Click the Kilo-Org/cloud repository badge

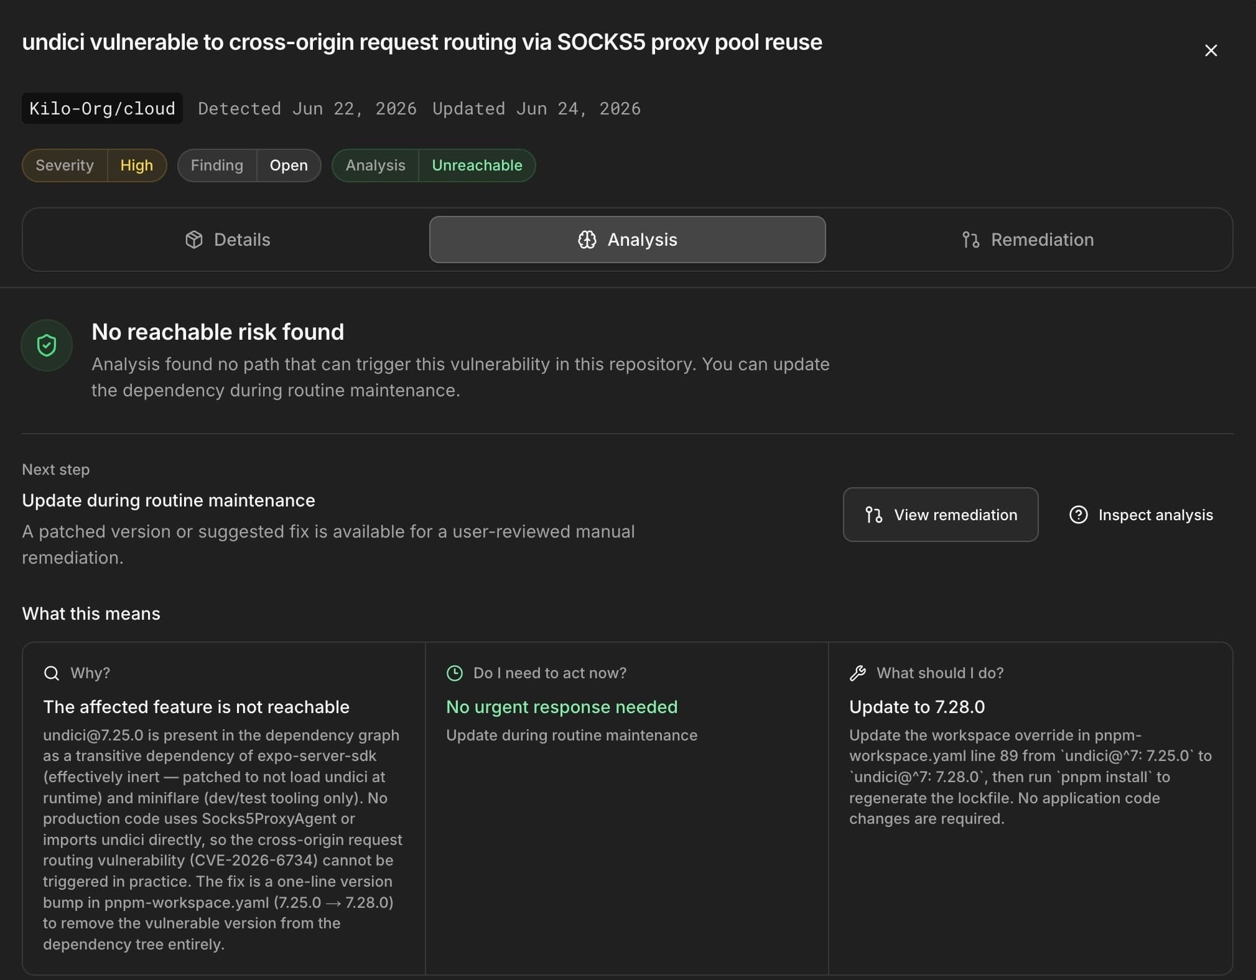(x=102, y=108)
